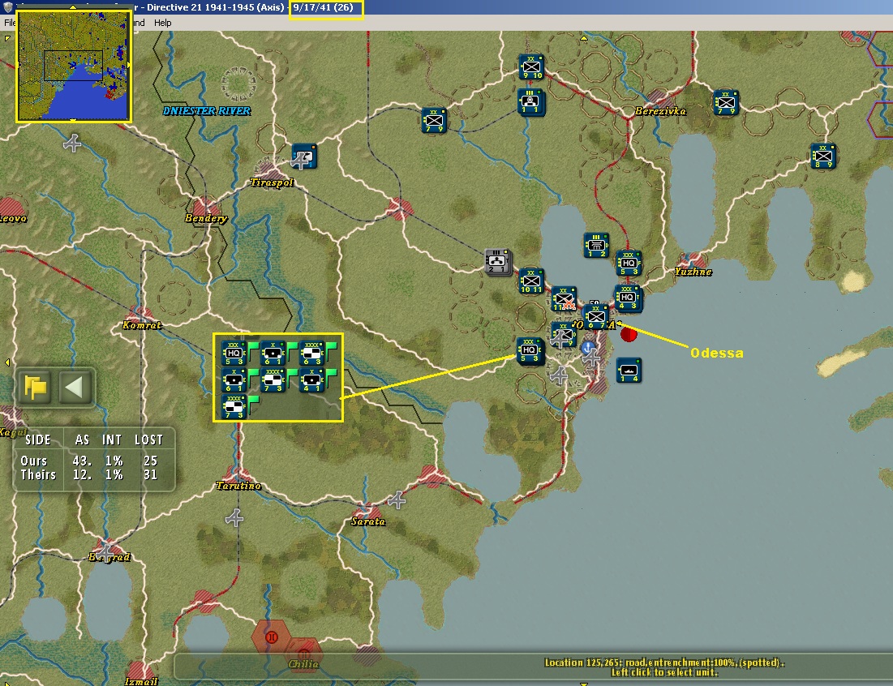Click the red objective dot near Odessa

(628, 335)
